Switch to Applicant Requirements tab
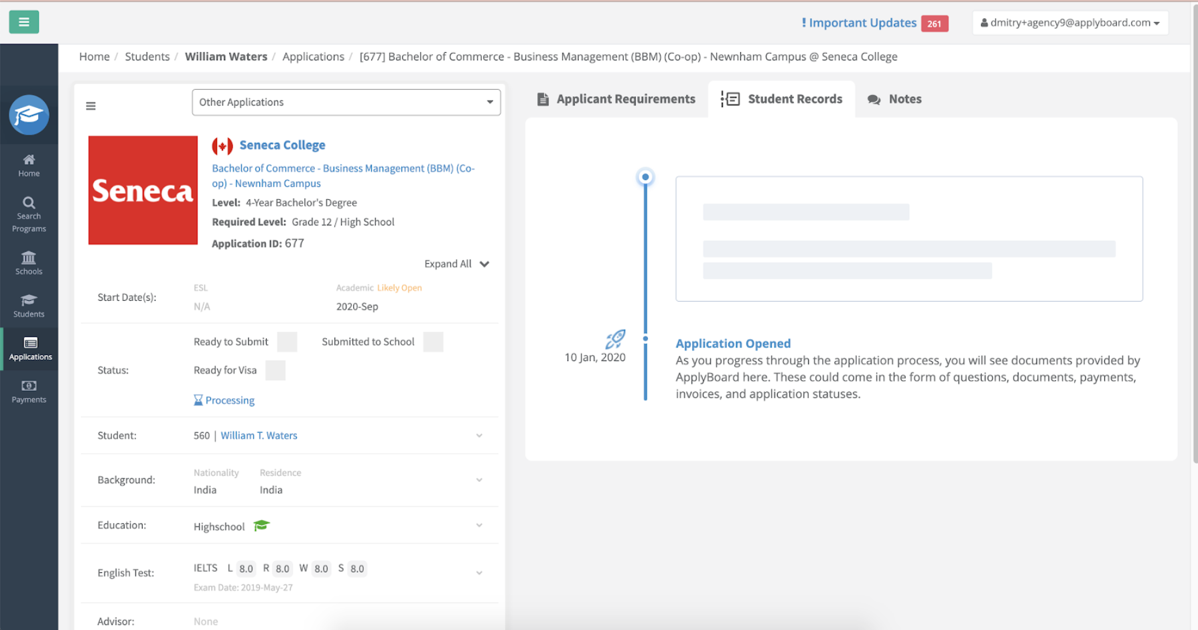 tap(616, 99)
